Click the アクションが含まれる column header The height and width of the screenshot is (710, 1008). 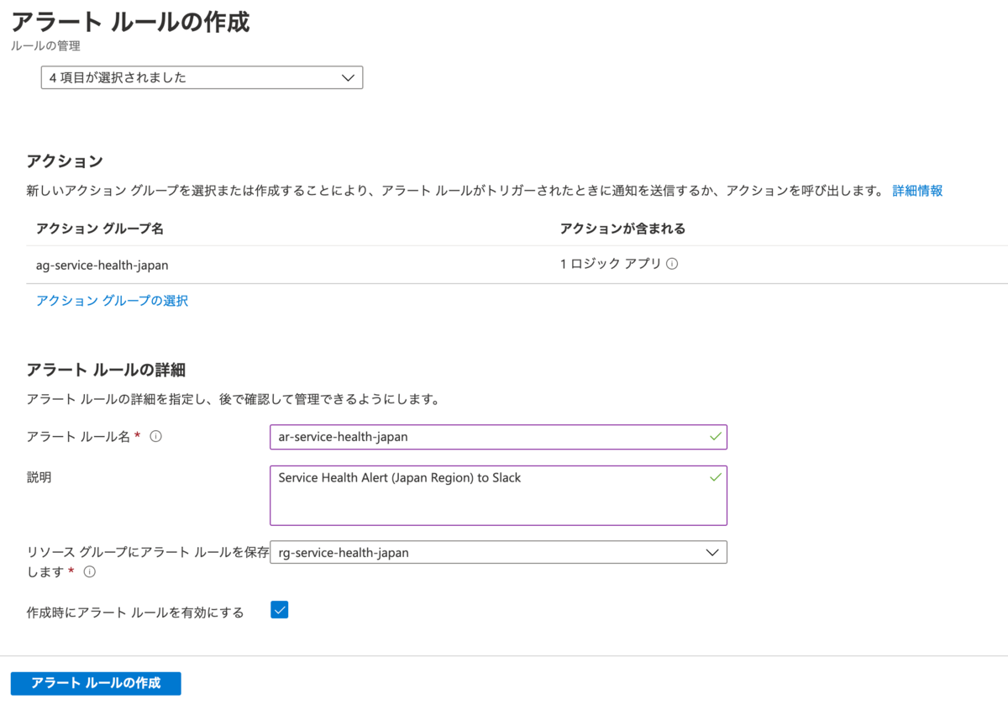click(622, 229)
